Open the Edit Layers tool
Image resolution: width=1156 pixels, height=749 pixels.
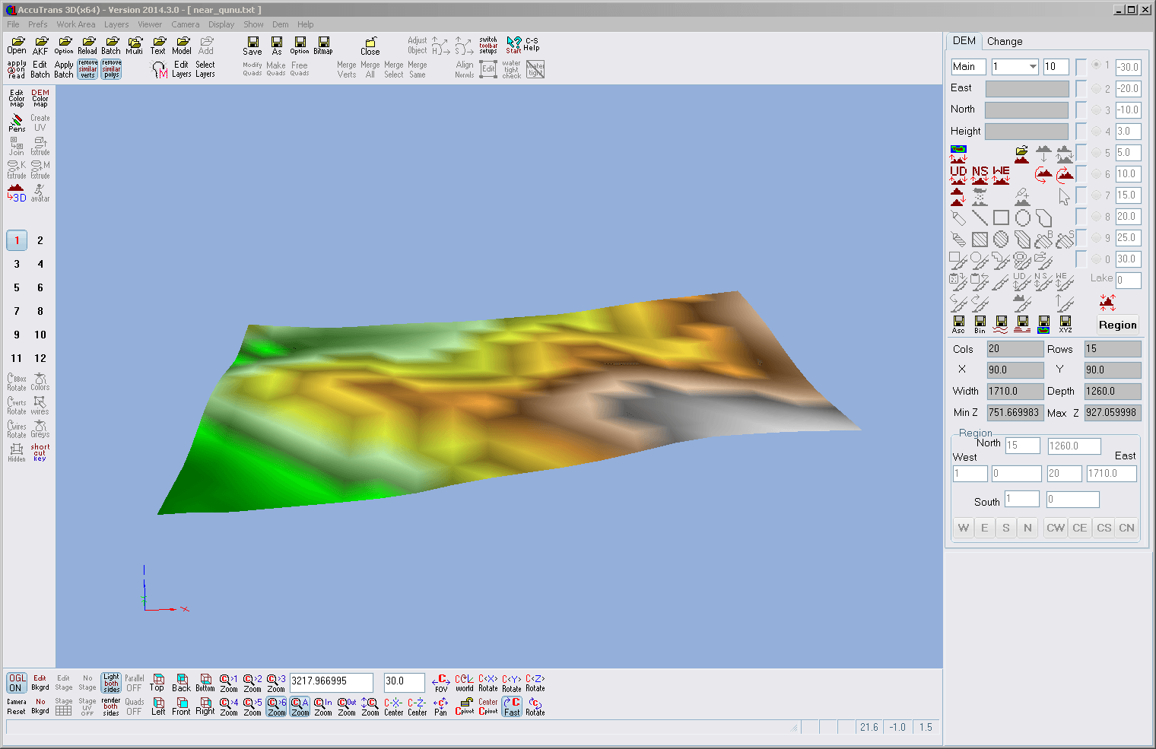(x=181, y=68)
